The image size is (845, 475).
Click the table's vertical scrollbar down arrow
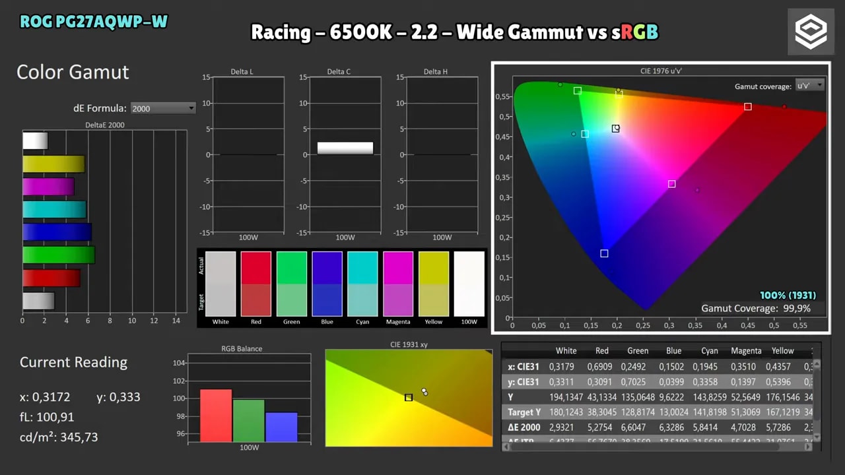click(x=817, y=437)
